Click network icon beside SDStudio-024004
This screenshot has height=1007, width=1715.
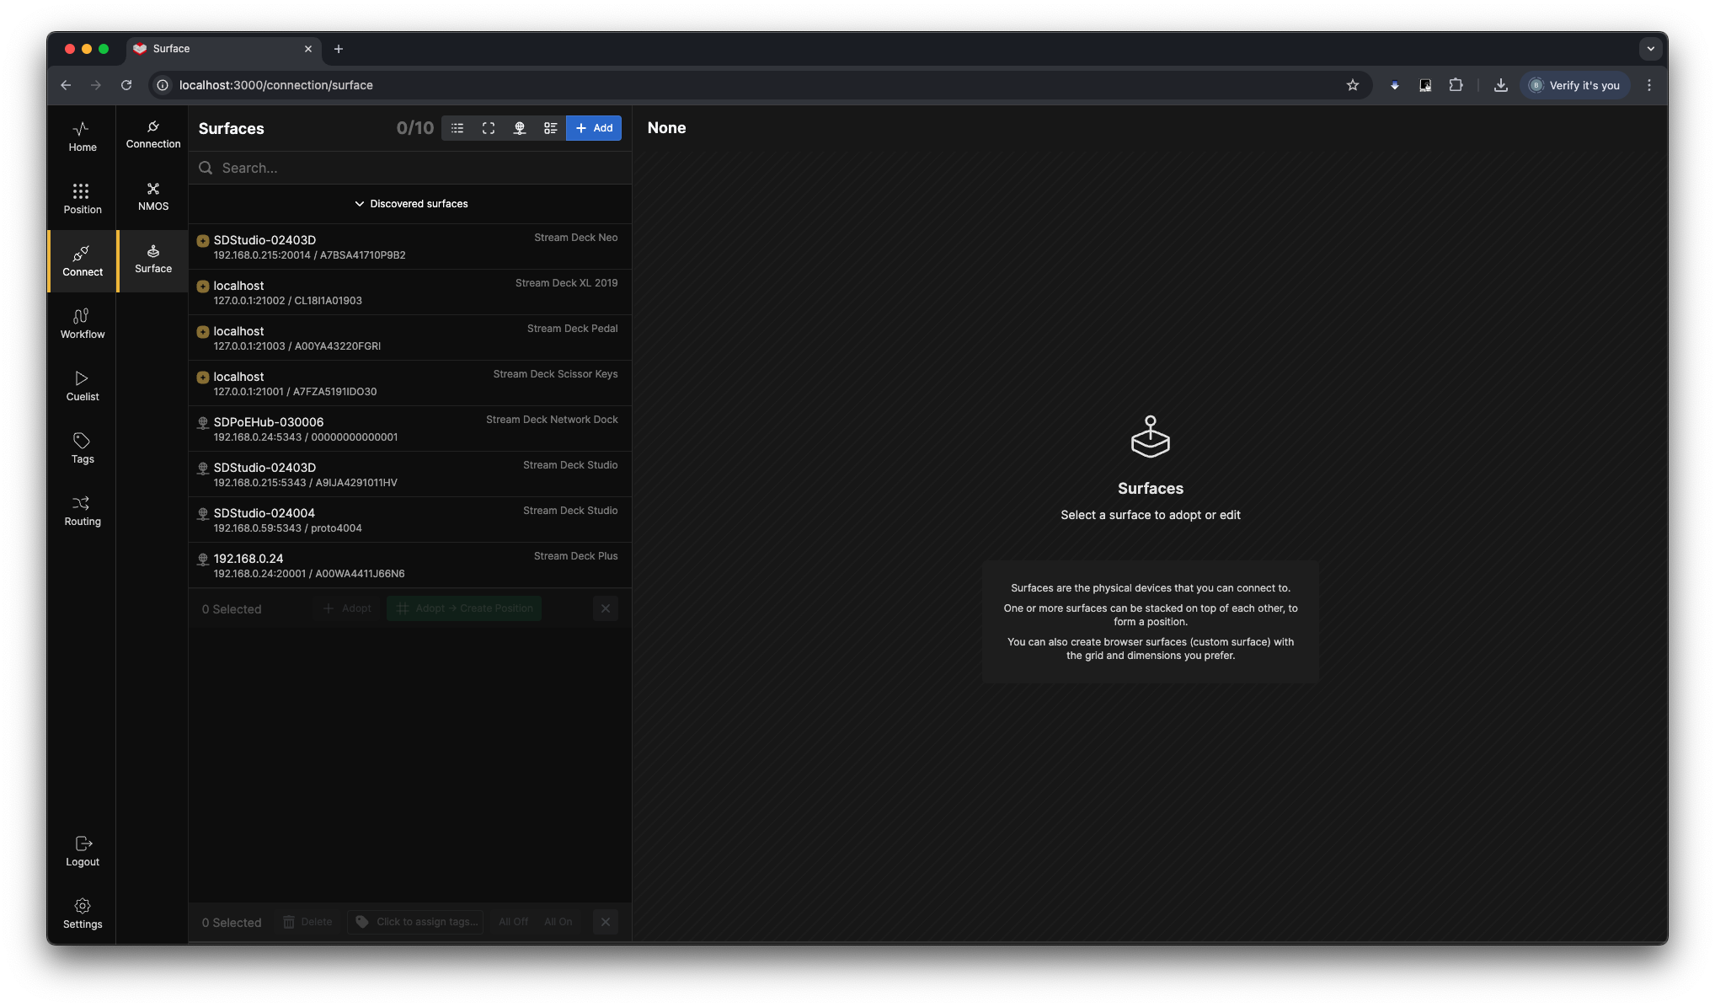(x=203, y=514)
